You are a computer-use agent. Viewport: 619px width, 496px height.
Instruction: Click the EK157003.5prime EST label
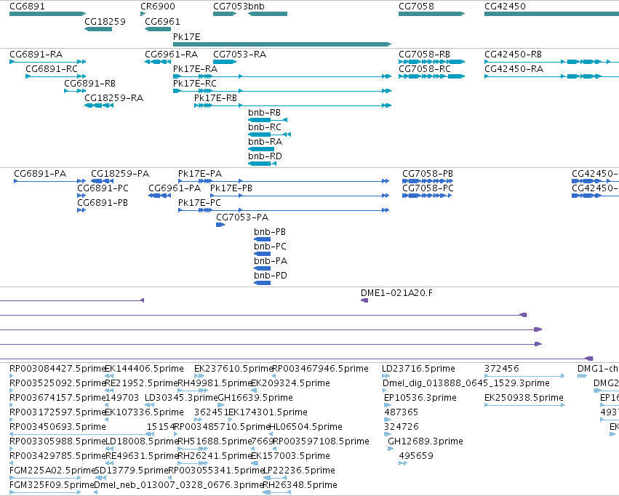pyautogui.click(x=290, y=456)
